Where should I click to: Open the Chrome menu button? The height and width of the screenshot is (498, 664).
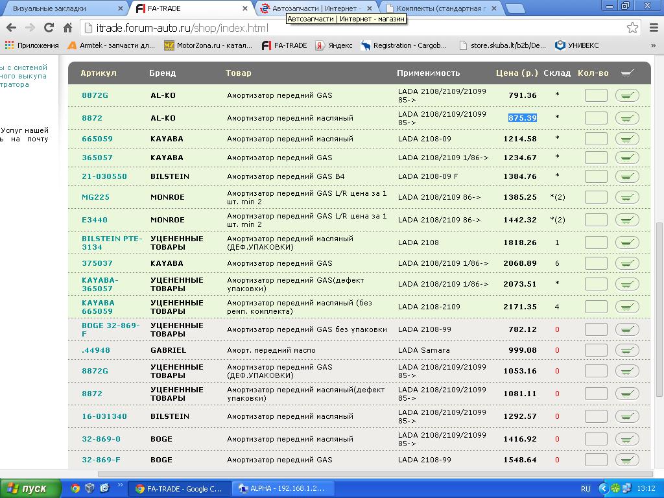pos(654,28)
